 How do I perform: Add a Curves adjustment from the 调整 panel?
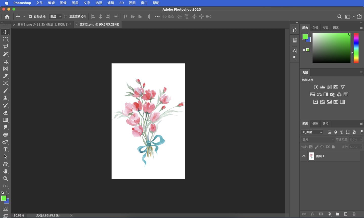coord(329,87)
